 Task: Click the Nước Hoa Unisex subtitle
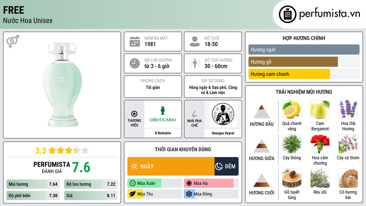click(28, 20)
